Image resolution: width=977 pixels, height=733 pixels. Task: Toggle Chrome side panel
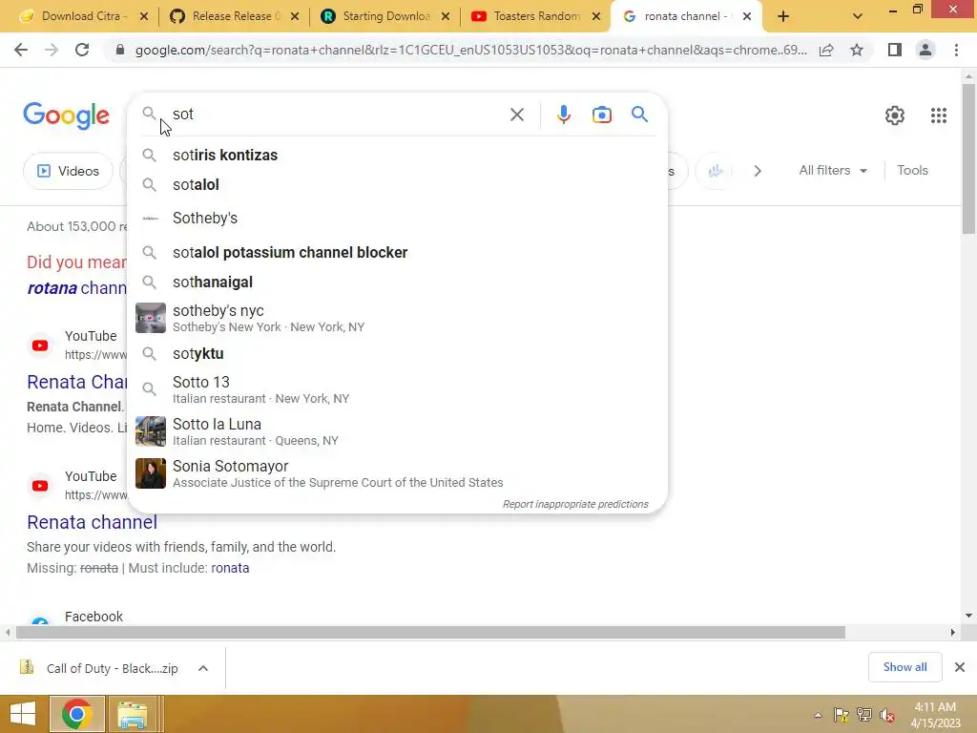click(895, 50)
